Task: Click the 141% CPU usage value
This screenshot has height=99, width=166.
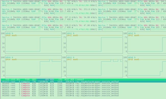Action: [x=60, y=82]
